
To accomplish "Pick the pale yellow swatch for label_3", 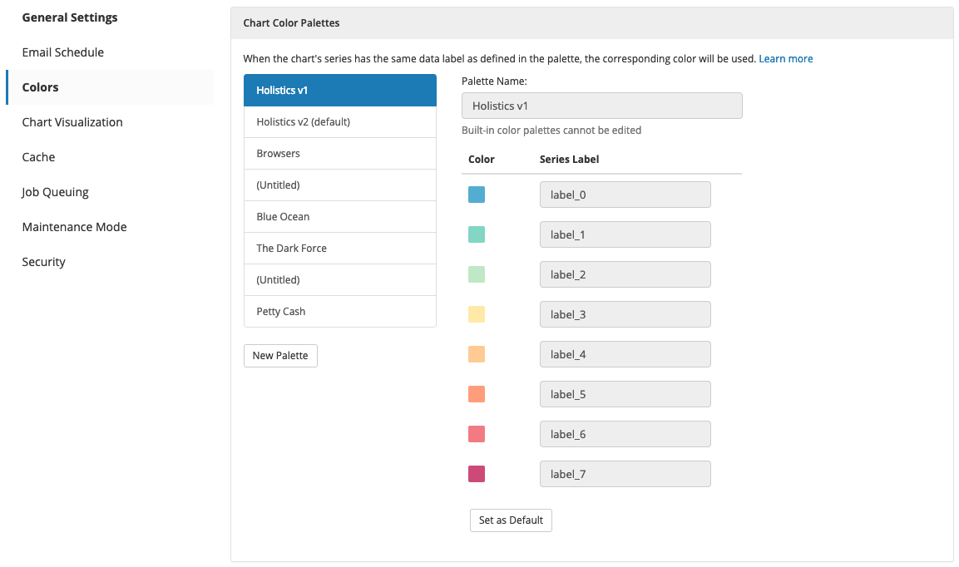I will click(477, 314).
